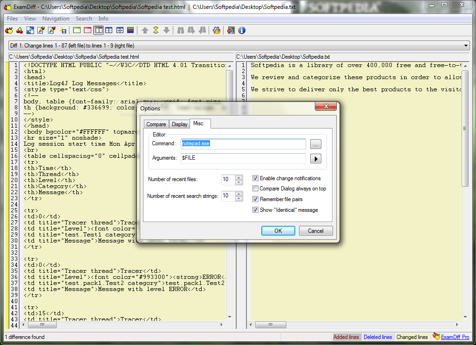Click the Swap files toolbar icon
The width and height of the screenshot is (476, 345).
pos(30,30)
